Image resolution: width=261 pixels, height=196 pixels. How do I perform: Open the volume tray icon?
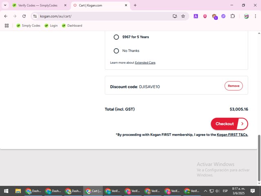tap(217, 191)
